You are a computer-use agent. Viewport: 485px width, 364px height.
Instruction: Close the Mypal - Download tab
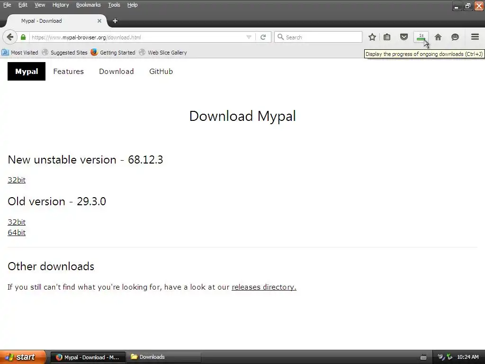point(99,21)
